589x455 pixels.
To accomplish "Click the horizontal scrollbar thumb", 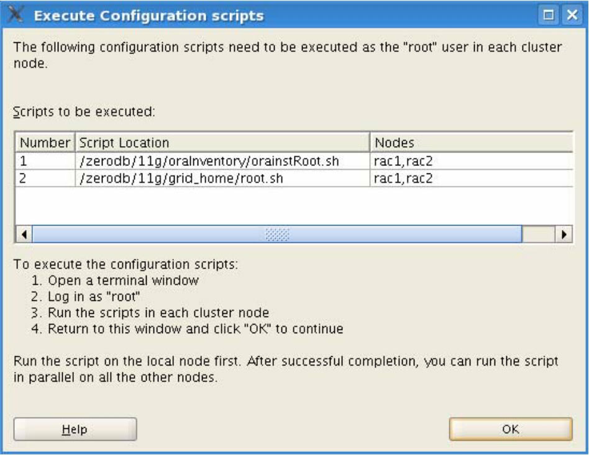I will pyautogui.click(x=276, y=236).
